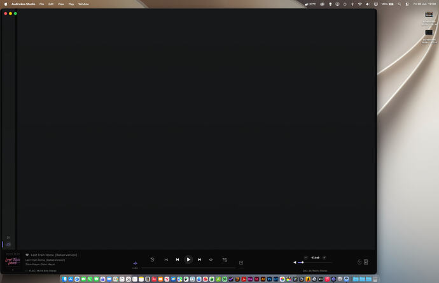Open the Edit menu
This screenshot has width=439, height=283.
tap(51, 4)
